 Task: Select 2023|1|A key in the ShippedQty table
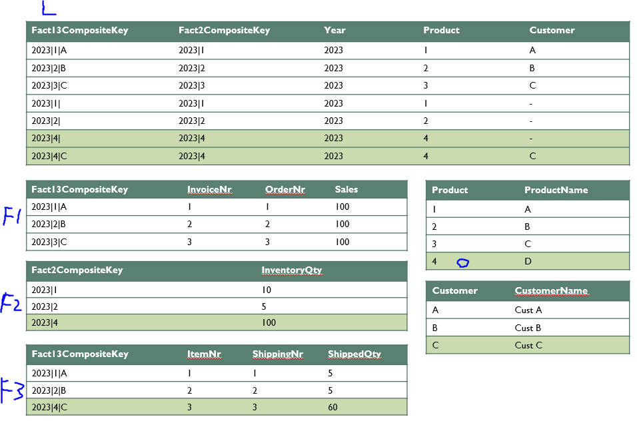pos(49,374)
